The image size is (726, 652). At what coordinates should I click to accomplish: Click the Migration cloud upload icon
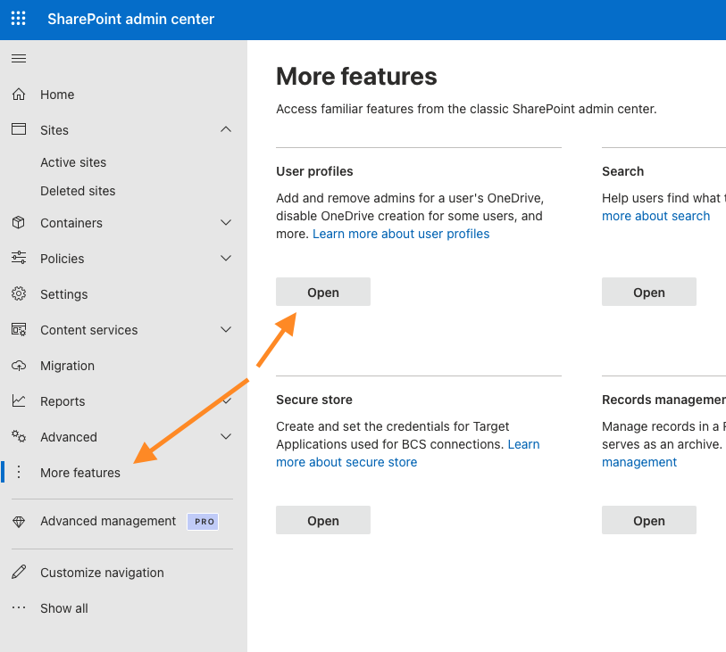click(19, 366)
